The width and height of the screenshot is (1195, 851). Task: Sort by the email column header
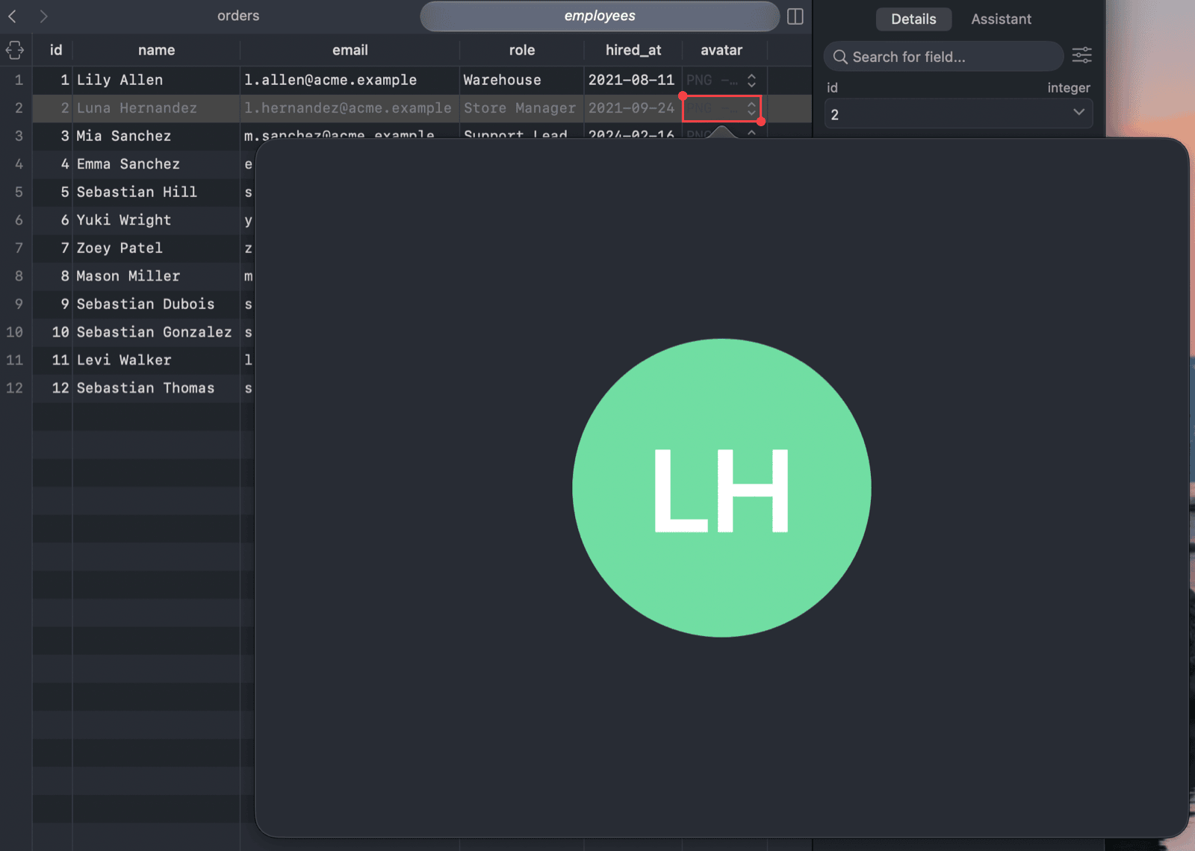point(350,50)
